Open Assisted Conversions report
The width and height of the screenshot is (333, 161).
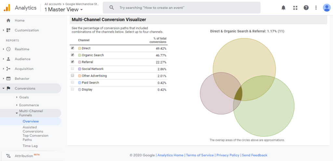pos(33,129)
